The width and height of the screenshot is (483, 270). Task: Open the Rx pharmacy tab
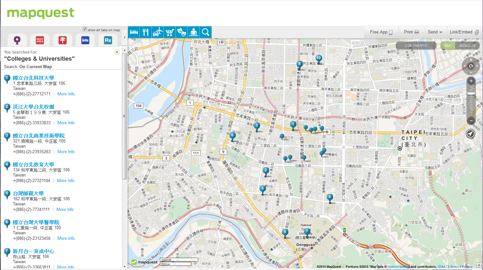coord(108,40)
